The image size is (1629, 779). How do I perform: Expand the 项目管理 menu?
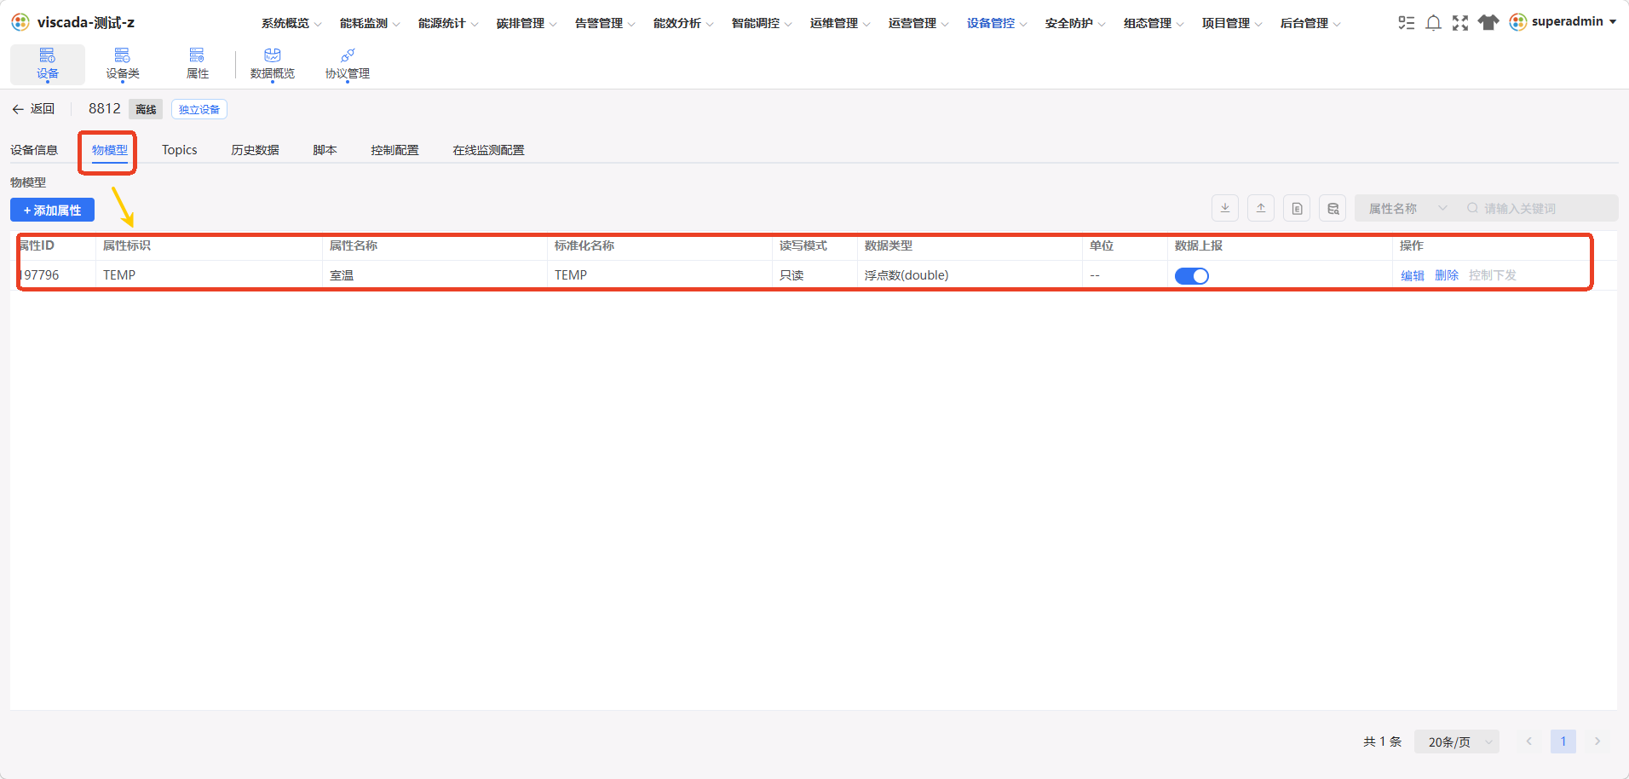pyautogui.click(x=1232, y=23)
